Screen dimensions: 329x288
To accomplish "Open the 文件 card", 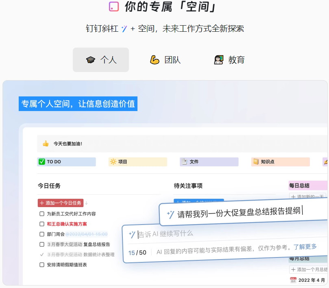I will click(209, 162).
